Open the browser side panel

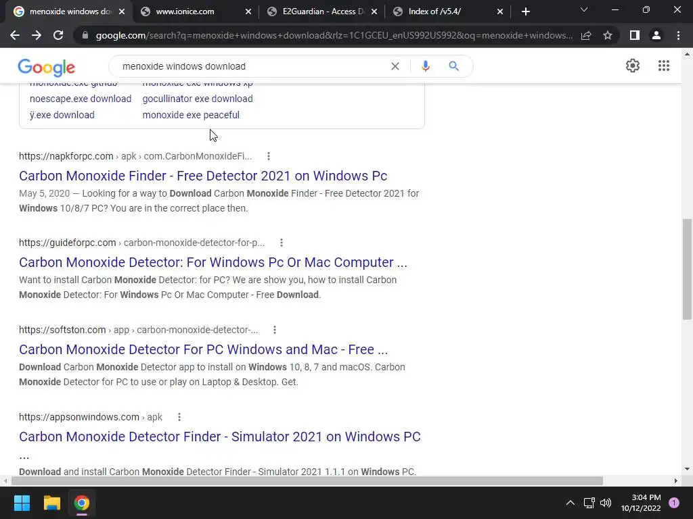coord(635,35)
